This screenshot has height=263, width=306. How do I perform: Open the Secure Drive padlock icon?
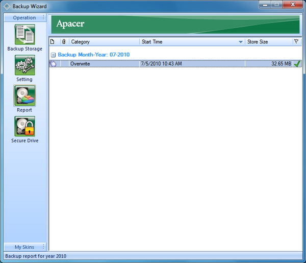pyautogui.click(x=25, y=126)
